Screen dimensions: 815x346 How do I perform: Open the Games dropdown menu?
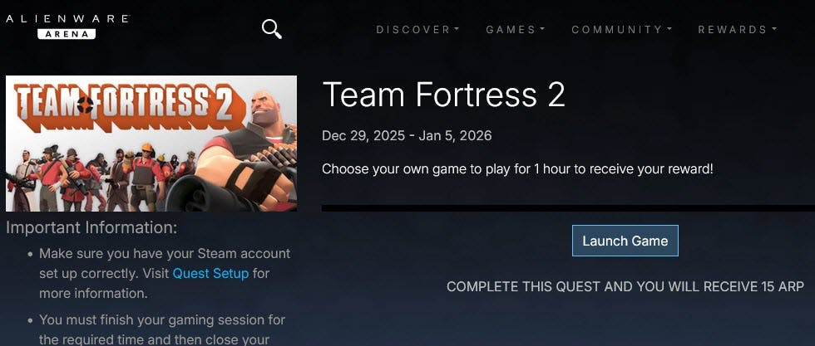point(515,30)
